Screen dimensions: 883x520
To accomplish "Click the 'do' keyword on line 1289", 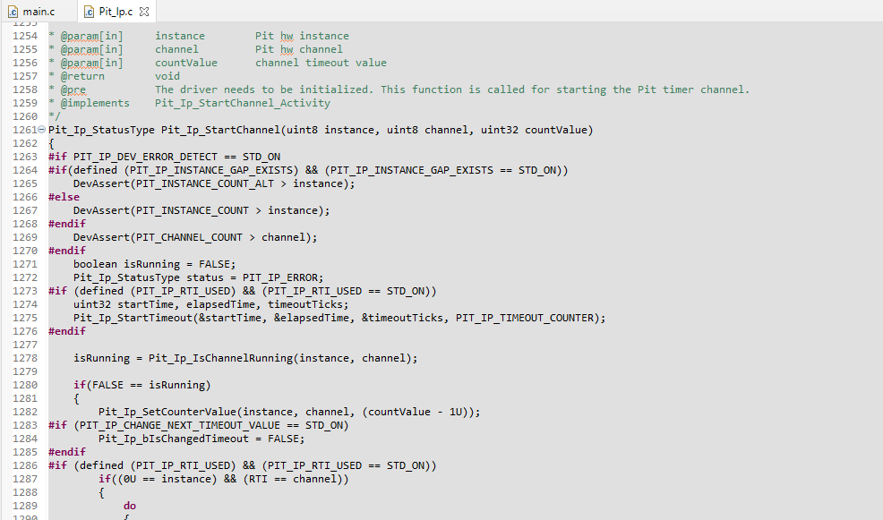I will 130,506.
